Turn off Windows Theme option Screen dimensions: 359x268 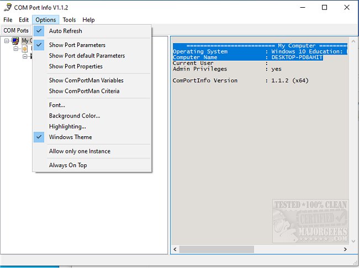(70, 137)
